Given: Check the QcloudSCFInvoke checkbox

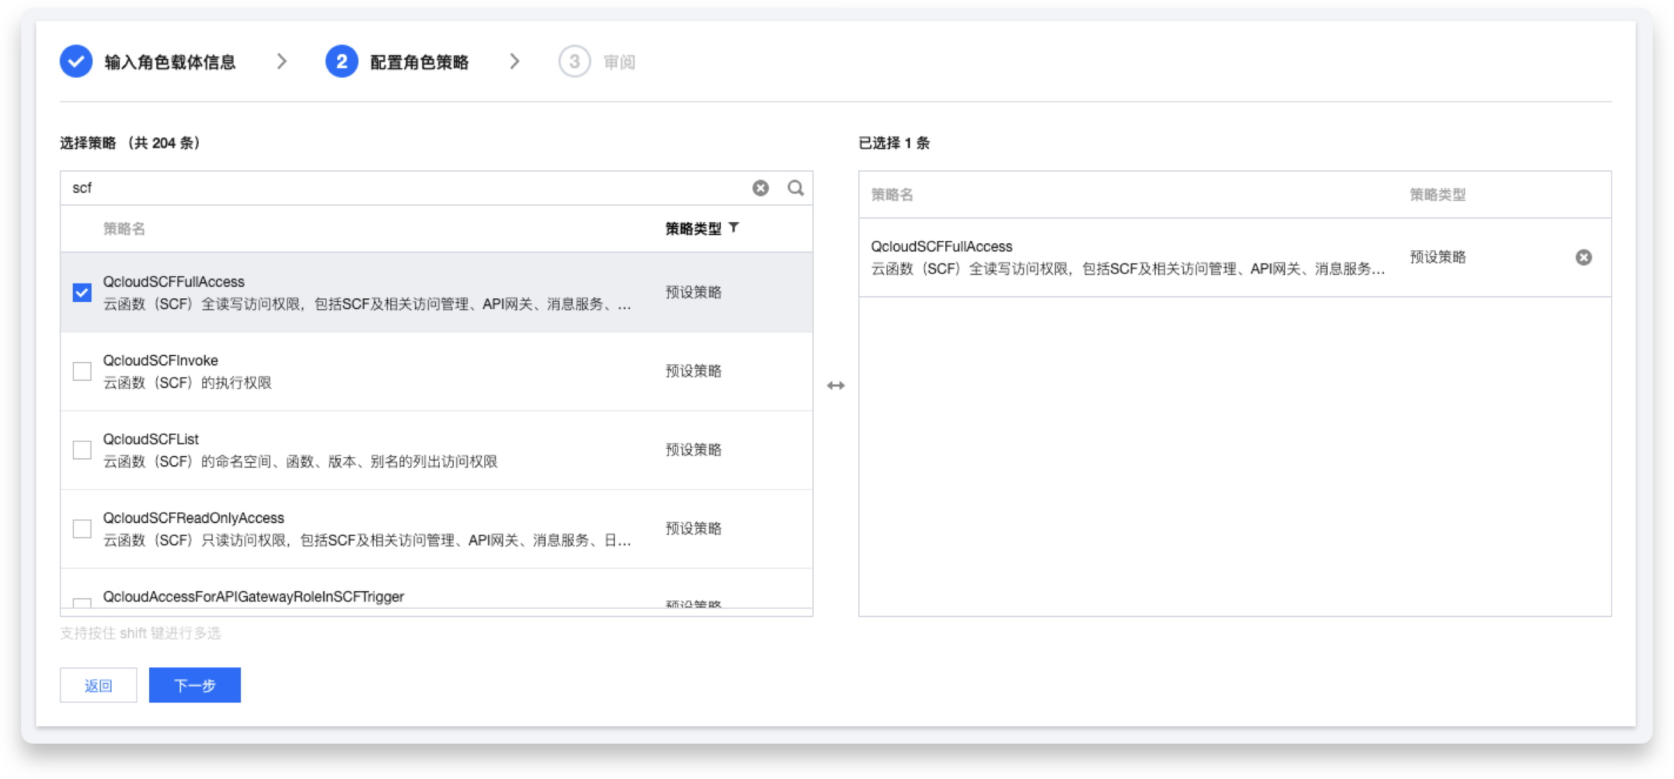Looking at the screenshot, I should (x=82, y=371).
